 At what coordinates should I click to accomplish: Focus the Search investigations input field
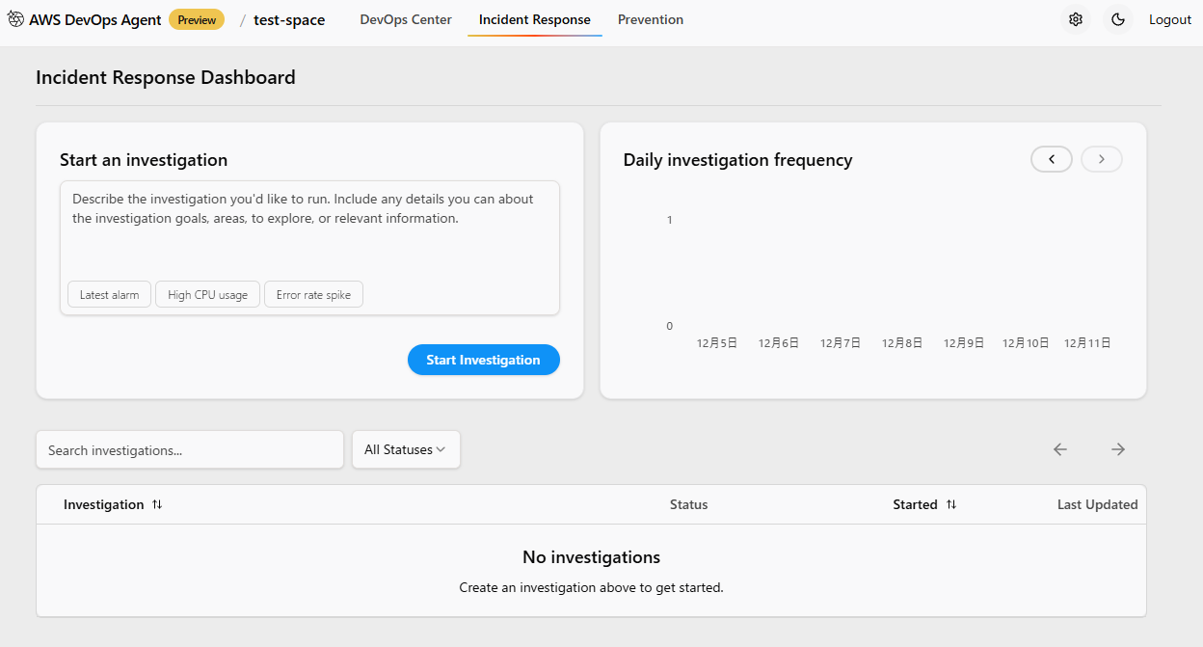pos(190,450)
